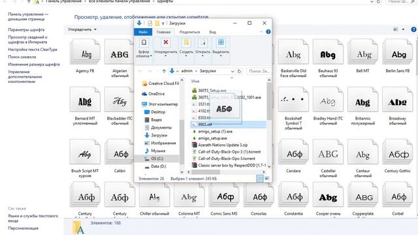Expand the Упорядочить menu in Fonts window
Image resolution: width=418 pixels, height=235 pixels.
click(82, 29)
